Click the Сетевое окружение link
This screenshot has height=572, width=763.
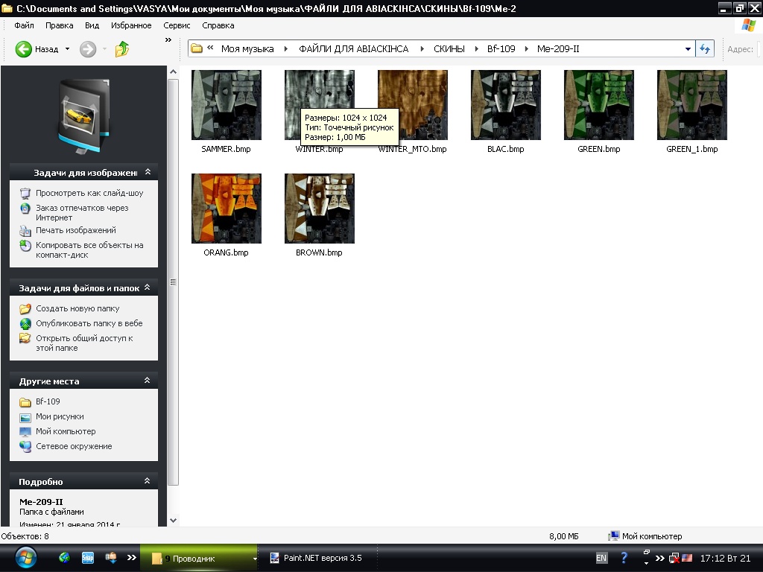[x=74, y=447]
